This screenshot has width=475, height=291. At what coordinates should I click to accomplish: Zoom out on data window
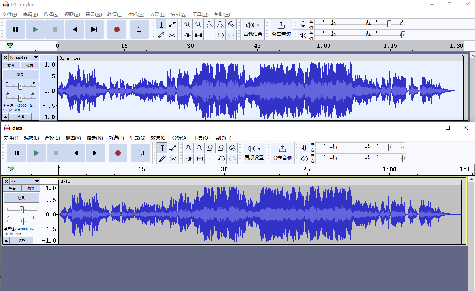tap(200, 148)
